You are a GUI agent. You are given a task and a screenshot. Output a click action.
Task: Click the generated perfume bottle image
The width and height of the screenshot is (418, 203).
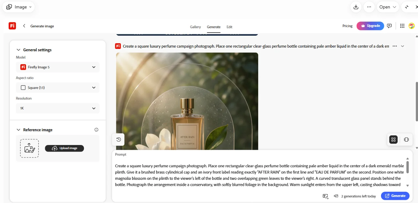click(x=187, y=101)
